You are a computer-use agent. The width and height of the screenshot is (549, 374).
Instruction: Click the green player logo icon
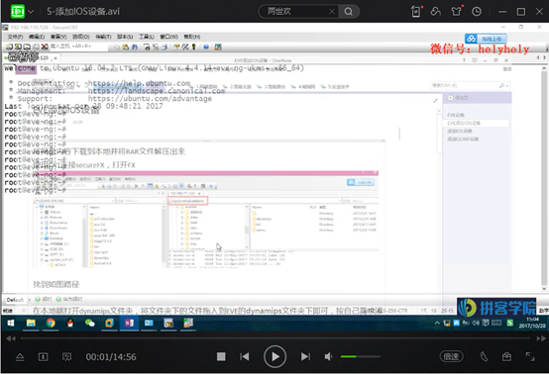18,12
